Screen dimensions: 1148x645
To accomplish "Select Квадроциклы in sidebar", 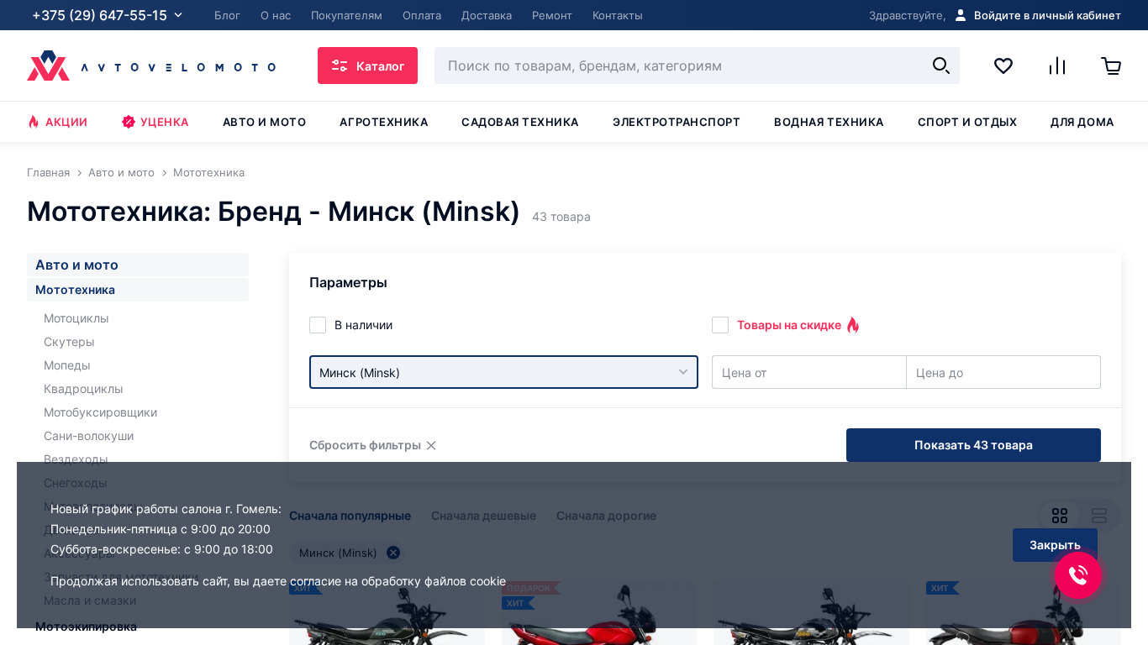I will coord(83,389).
